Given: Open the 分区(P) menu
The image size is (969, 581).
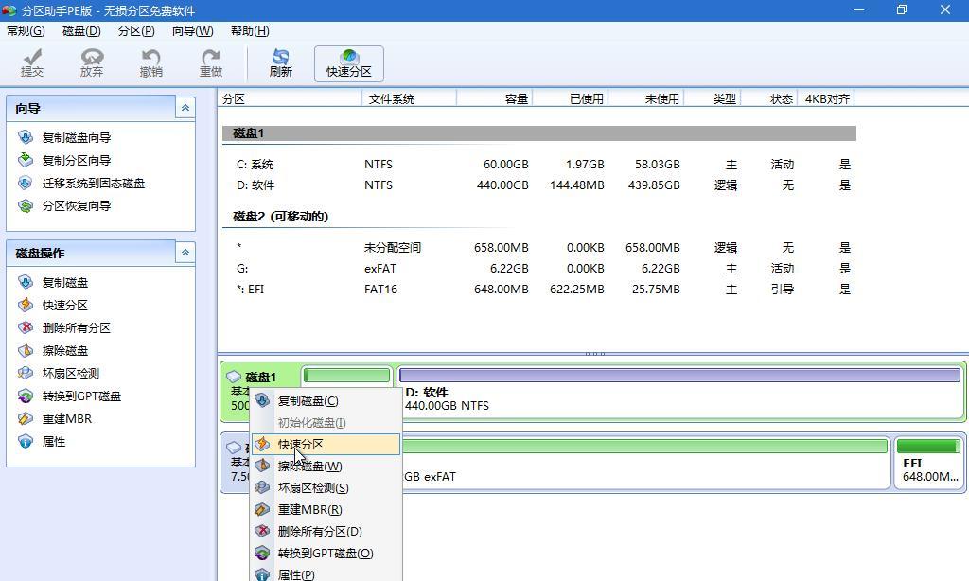Looking at the screenshot, I should [x=136, y=31].
